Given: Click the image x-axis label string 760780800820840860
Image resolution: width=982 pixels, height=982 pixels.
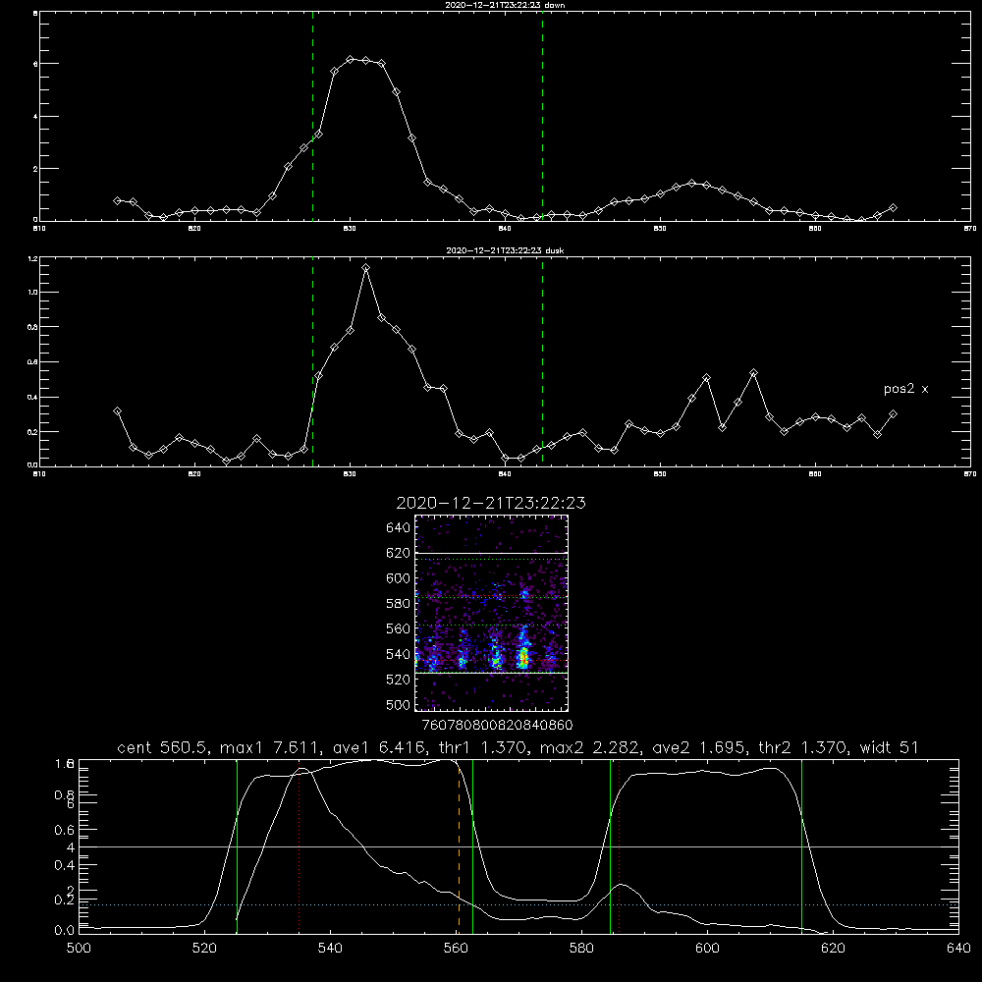Looking at the screenshot, I should (x=497, y=725).
